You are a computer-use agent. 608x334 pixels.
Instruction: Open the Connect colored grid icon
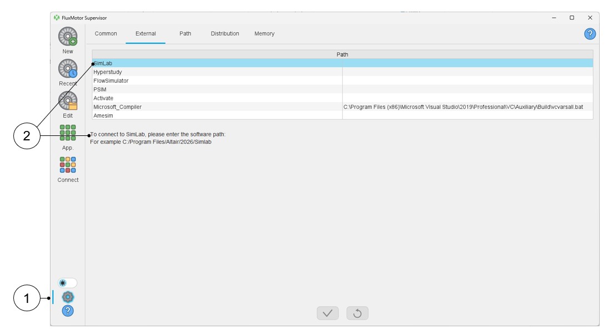pyautogui.click(x=68, y=165)
